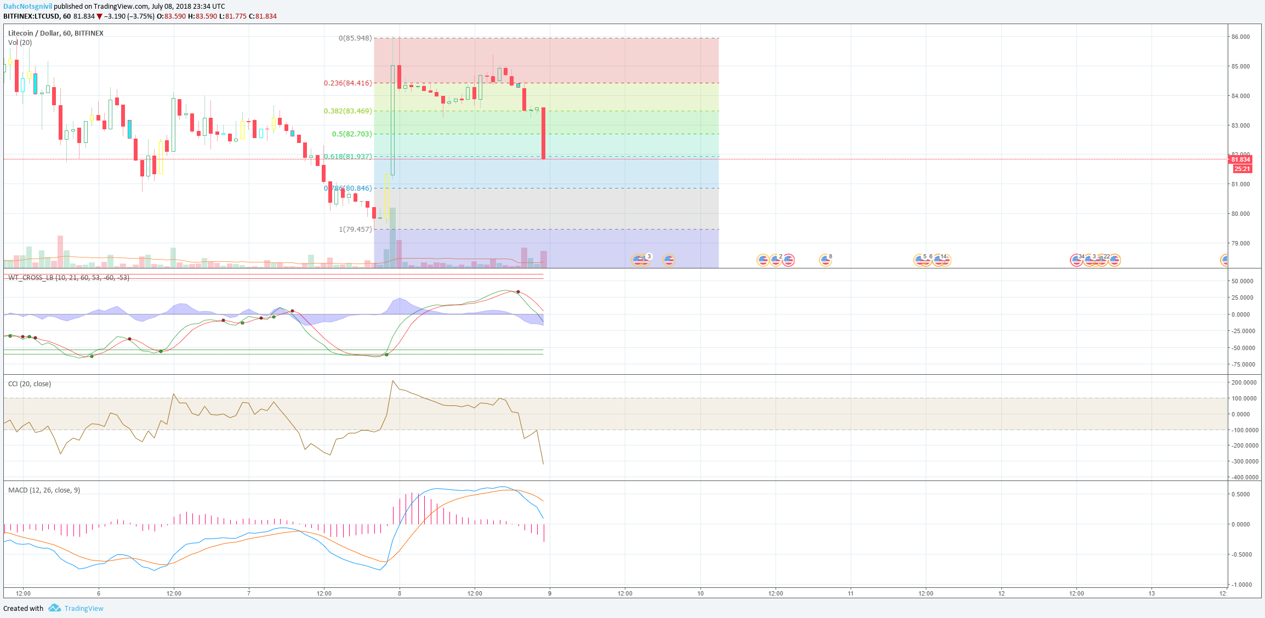The image size is (1265, 618).
Task: Click the -1.0000 MACD scale label
Action: (1241, 585)
